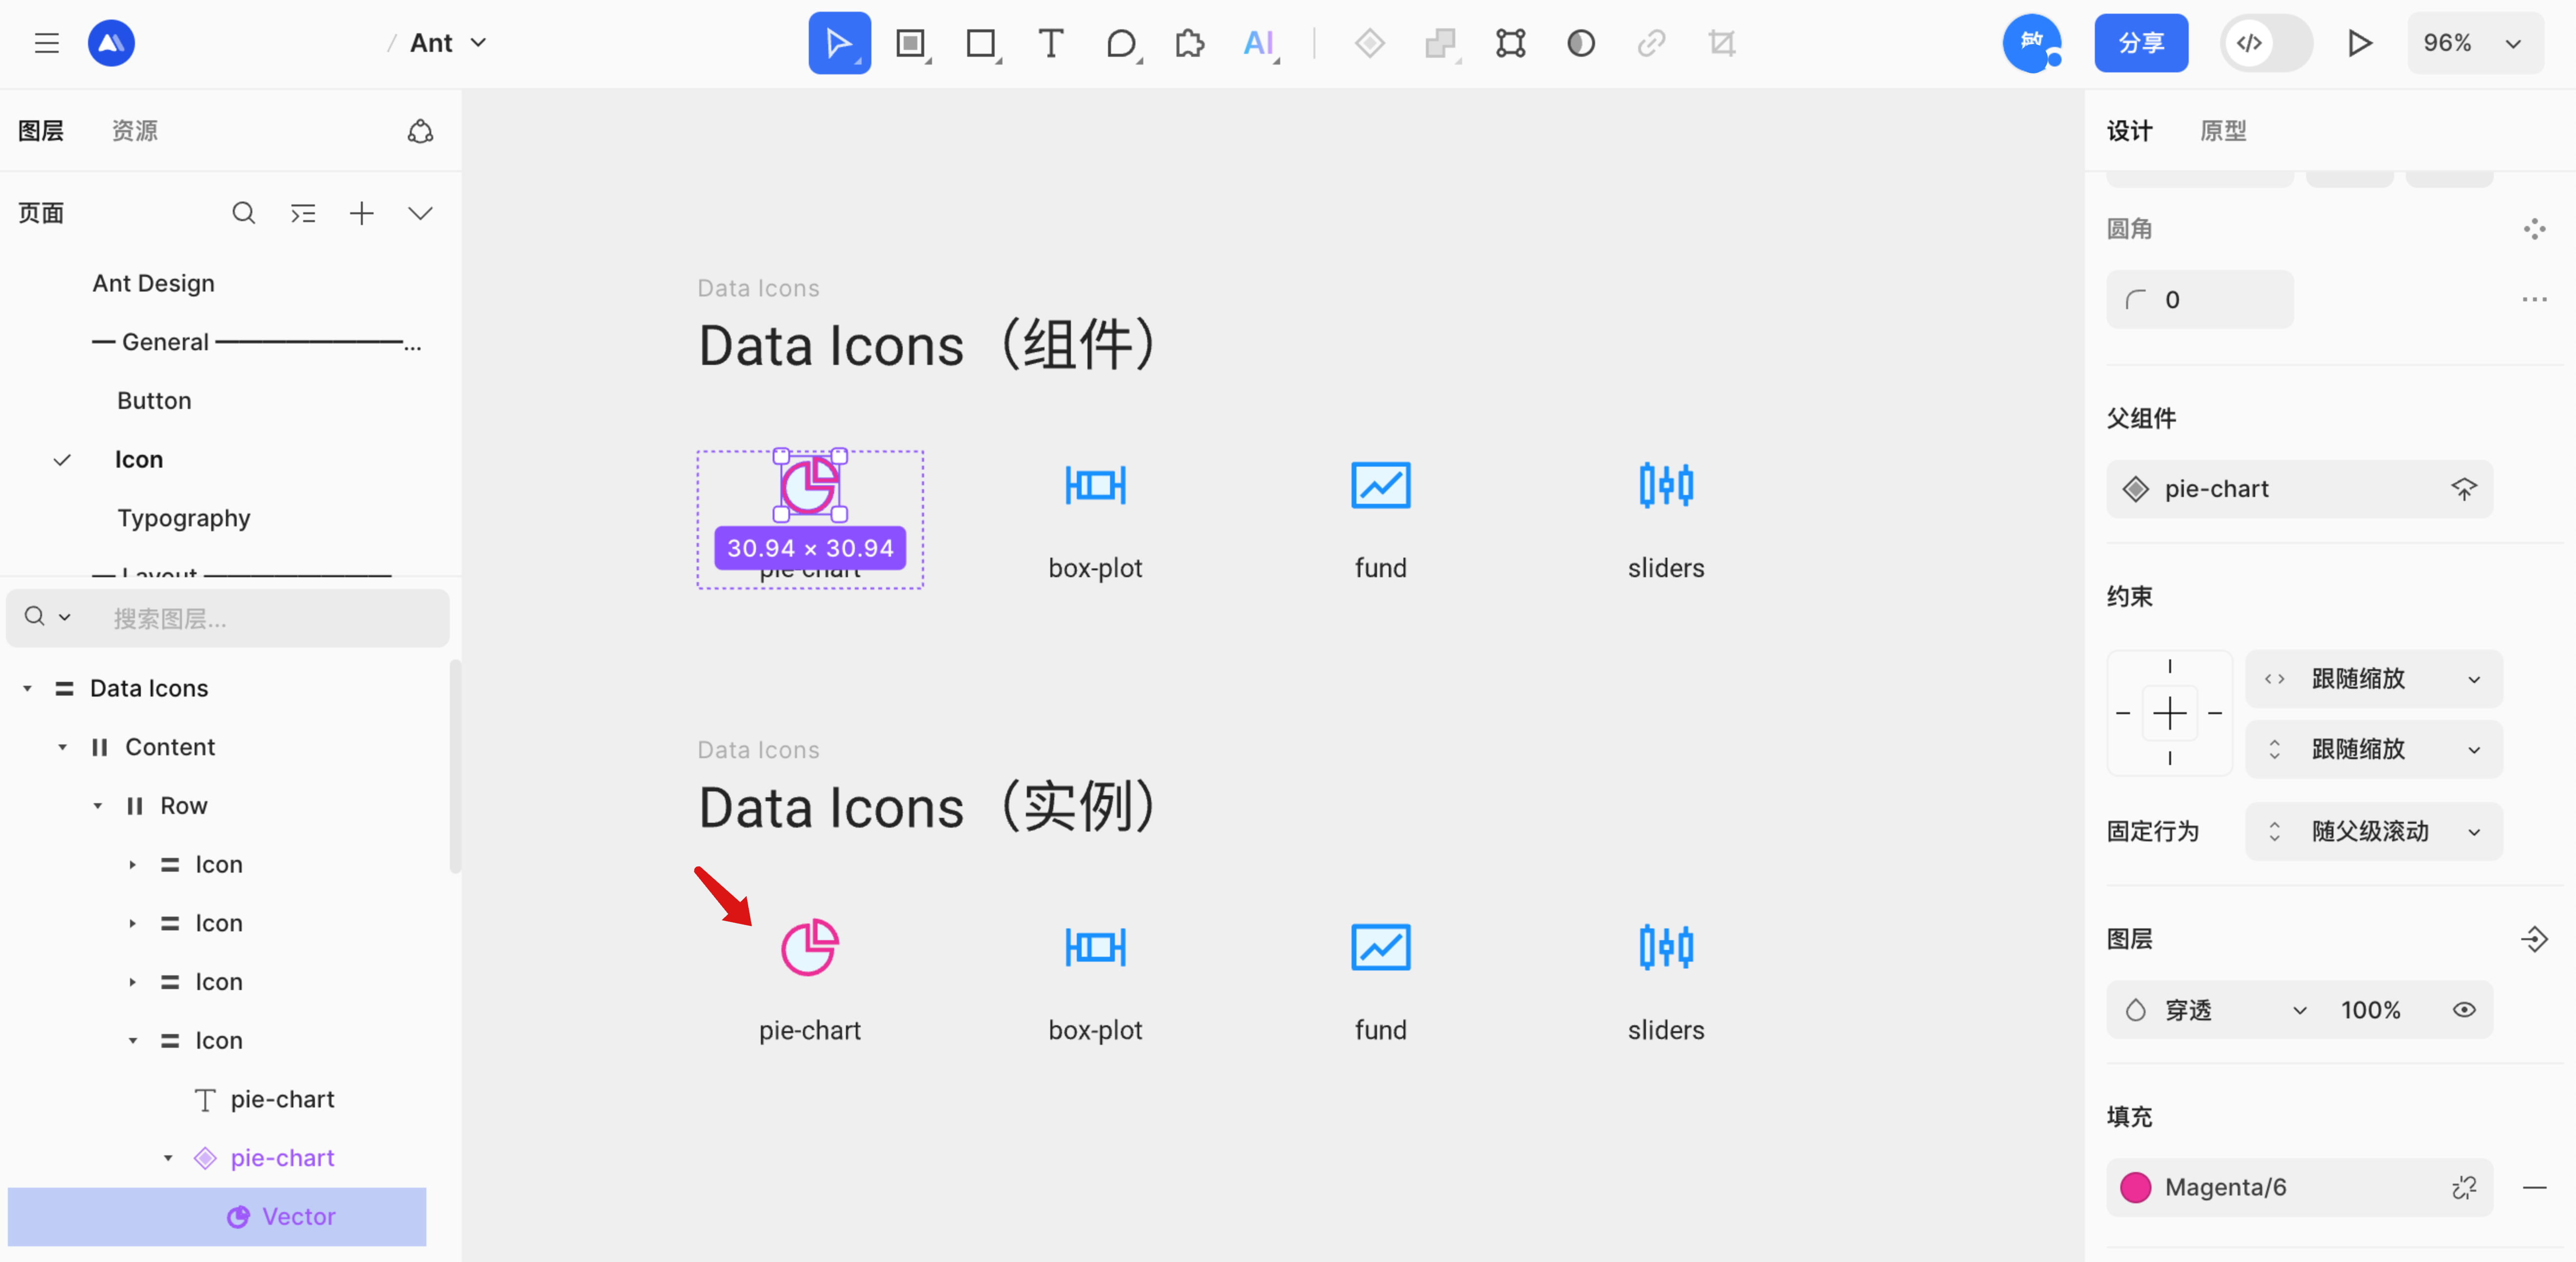Click the 圆角 corner radius input
Viewport: 2576px width, 1262px height.
pos(2199,299)
